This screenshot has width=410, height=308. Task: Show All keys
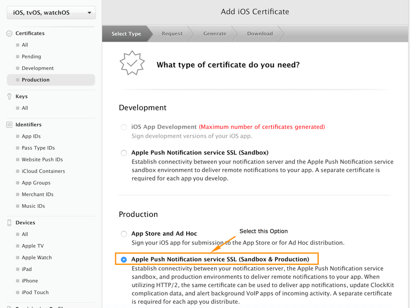[x=25, y=108]
